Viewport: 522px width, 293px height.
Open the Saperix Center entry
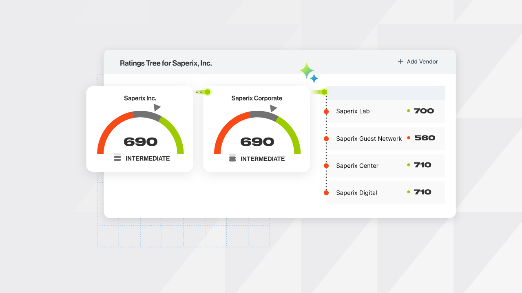pos(385,166)
